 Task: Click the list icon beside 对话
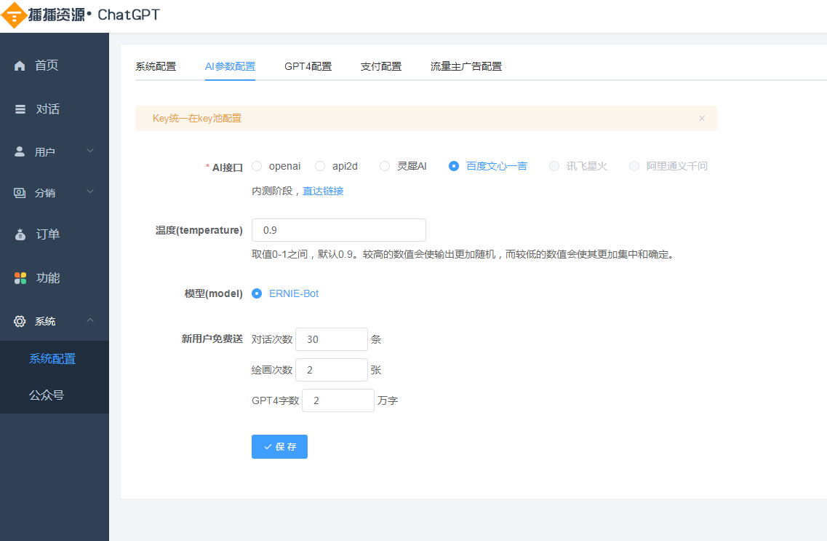20,109
